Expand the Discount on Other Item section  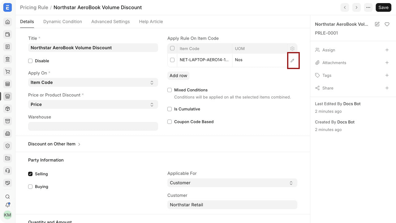click(x=54, y=144)
